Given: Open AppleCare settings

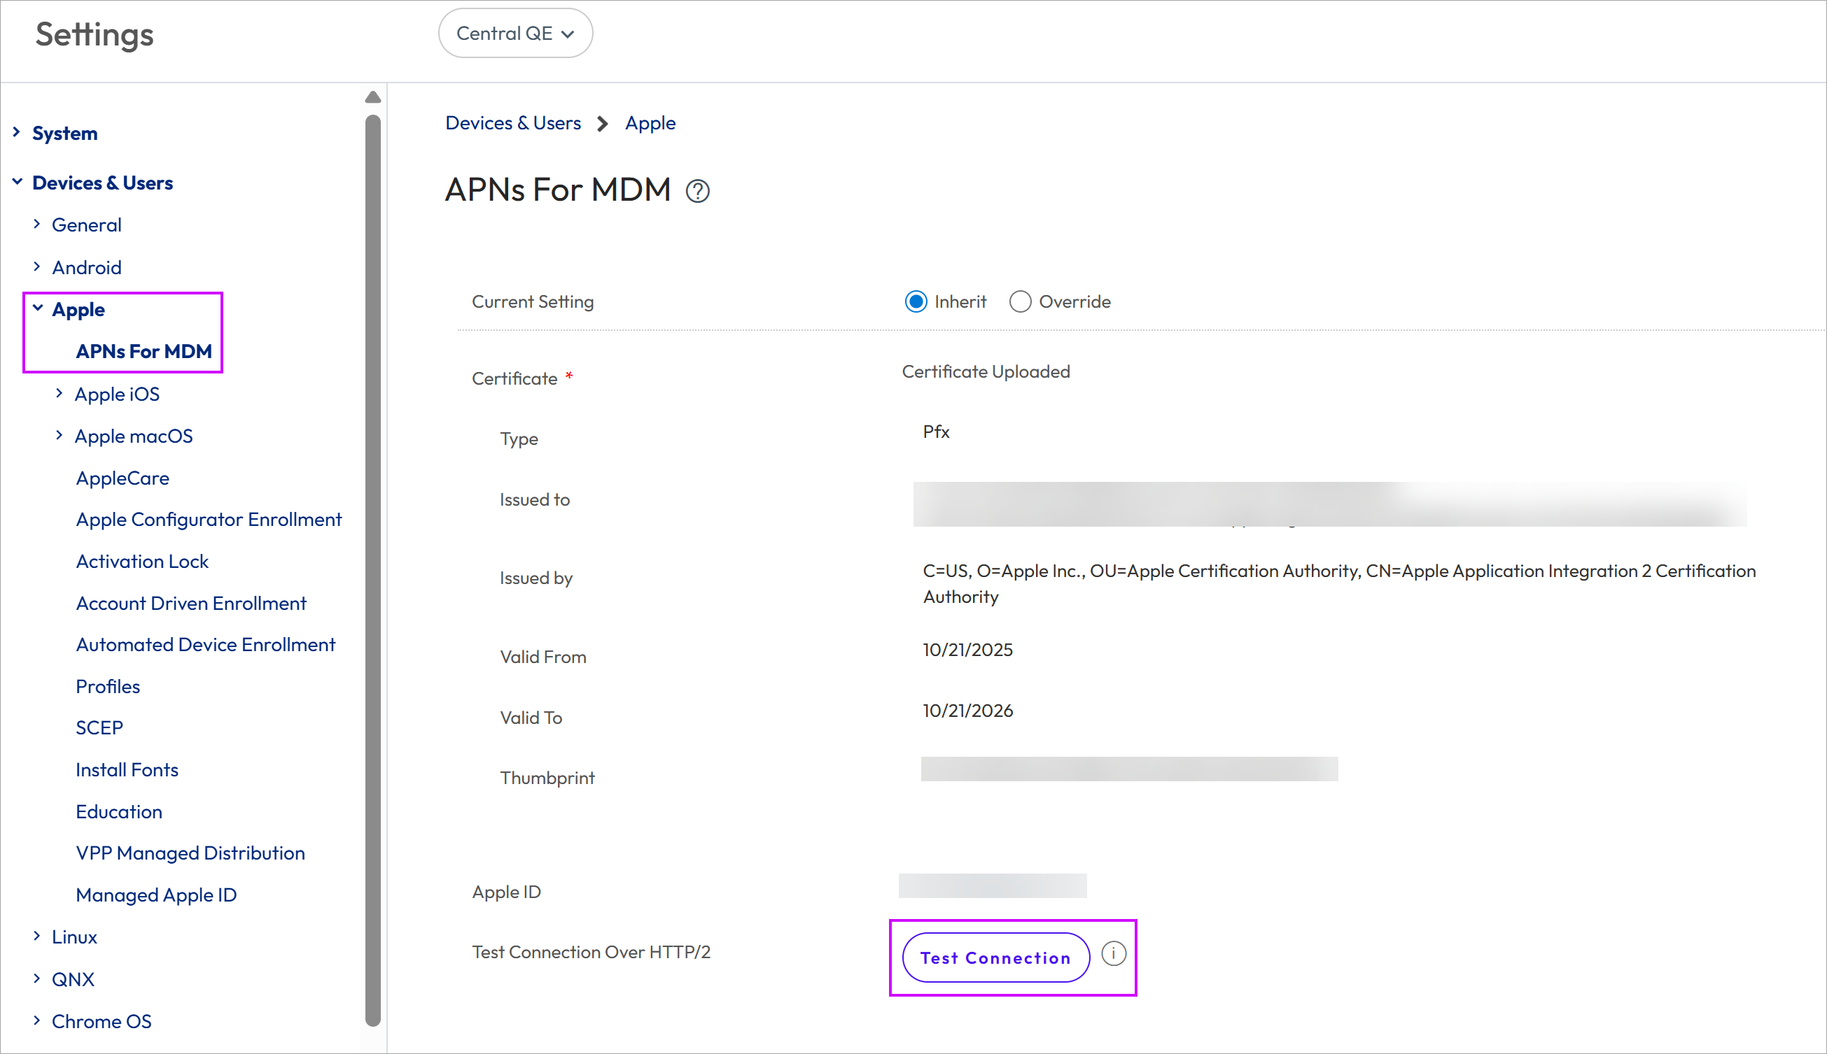Looking at the screenshot, I should pyautogui.click(x=122, y=478).
